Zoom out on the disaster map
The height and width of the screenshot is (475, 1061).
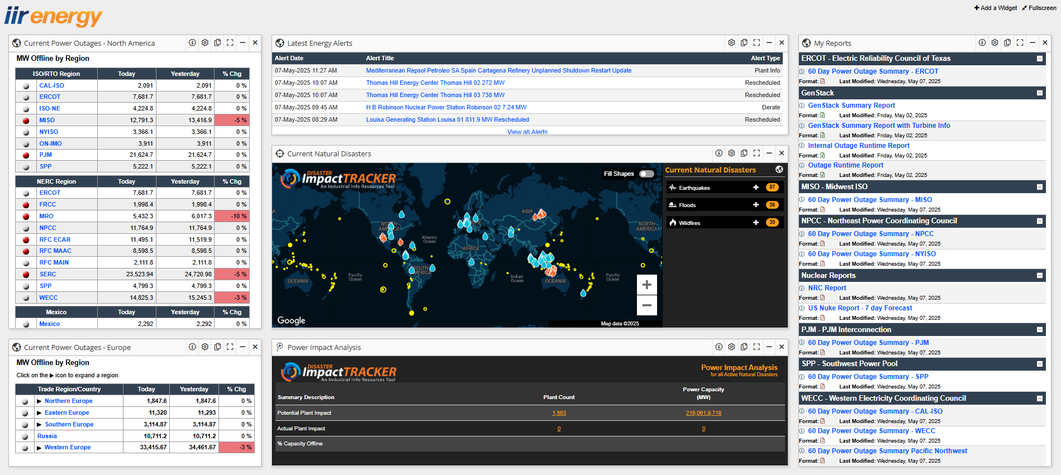click(647, 305)
